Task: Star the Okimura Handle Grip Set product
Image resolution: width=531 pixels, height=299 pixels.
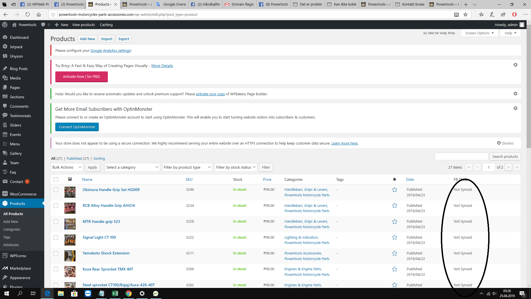Action: [x=395, y=190]
